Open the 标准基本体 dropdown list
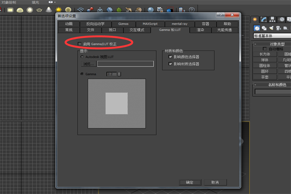 tap(272, 35)
